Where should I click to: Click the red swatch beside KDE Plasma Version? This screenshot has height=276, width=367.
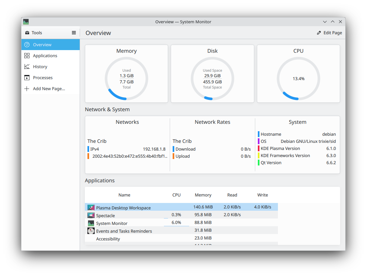[x=258, y=149]
